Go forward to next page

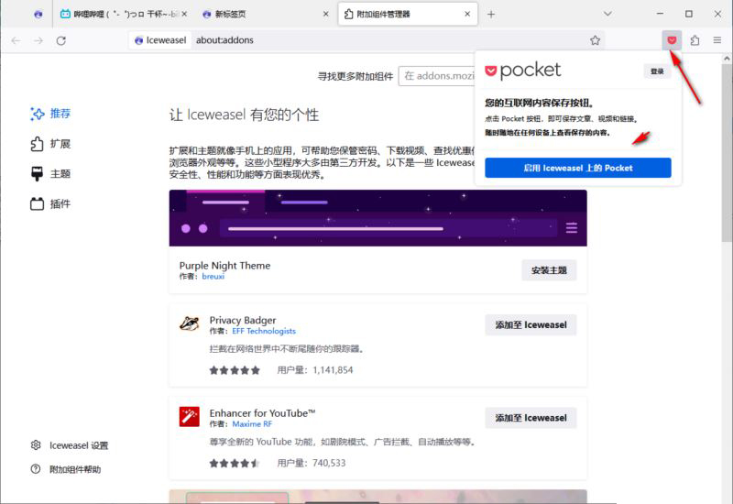tap(38, 40)
